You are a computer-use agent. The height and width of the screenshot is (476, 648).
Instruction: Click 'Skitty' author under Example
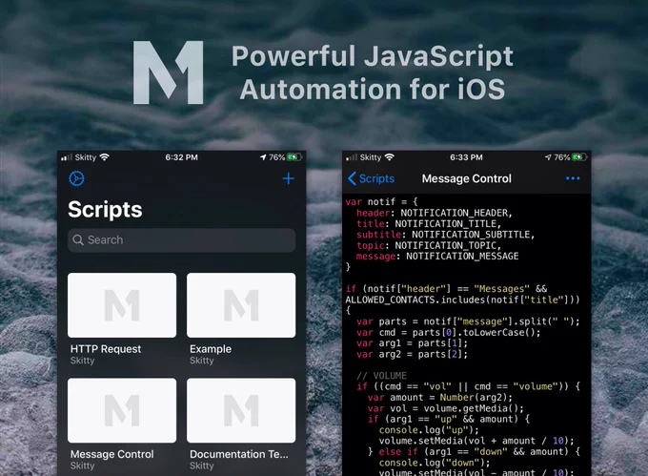[202, 361]
